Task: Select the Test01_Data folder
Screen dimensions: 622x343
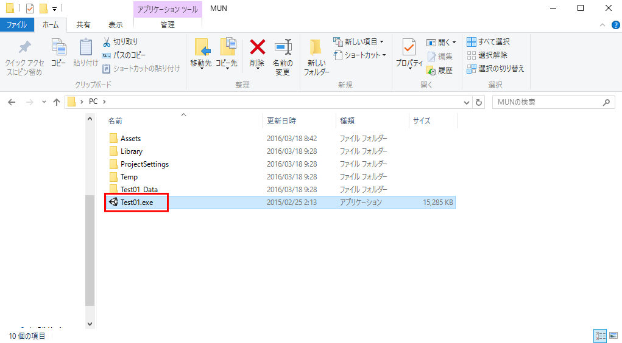Action: click(139, 189)
